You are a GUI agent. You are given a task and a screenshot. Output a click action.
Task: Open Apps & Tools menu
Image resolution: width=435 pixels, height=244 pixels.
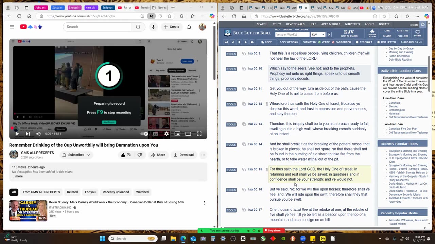tap(331, 24)
